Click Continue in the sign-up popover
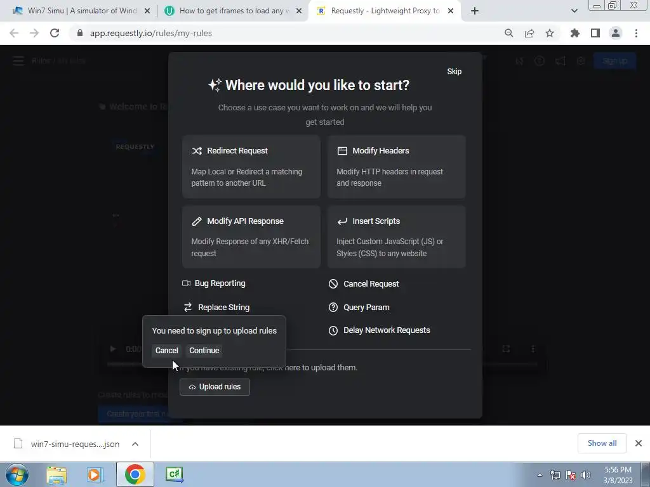The height and width of the screenshot is (487, 650). click(x=204, y=350)
